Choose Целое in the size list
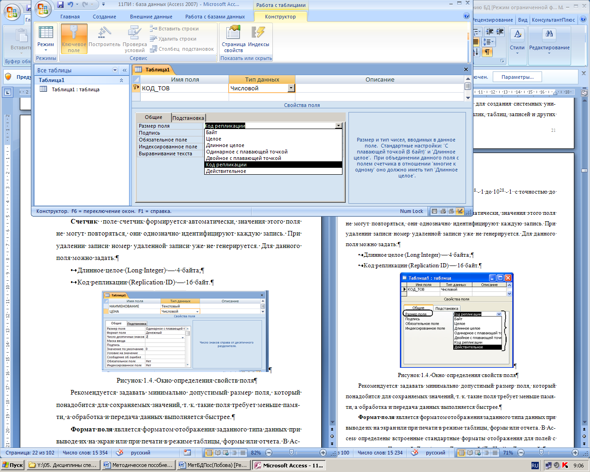The image size is (590, 472). (x=273, y=139)
